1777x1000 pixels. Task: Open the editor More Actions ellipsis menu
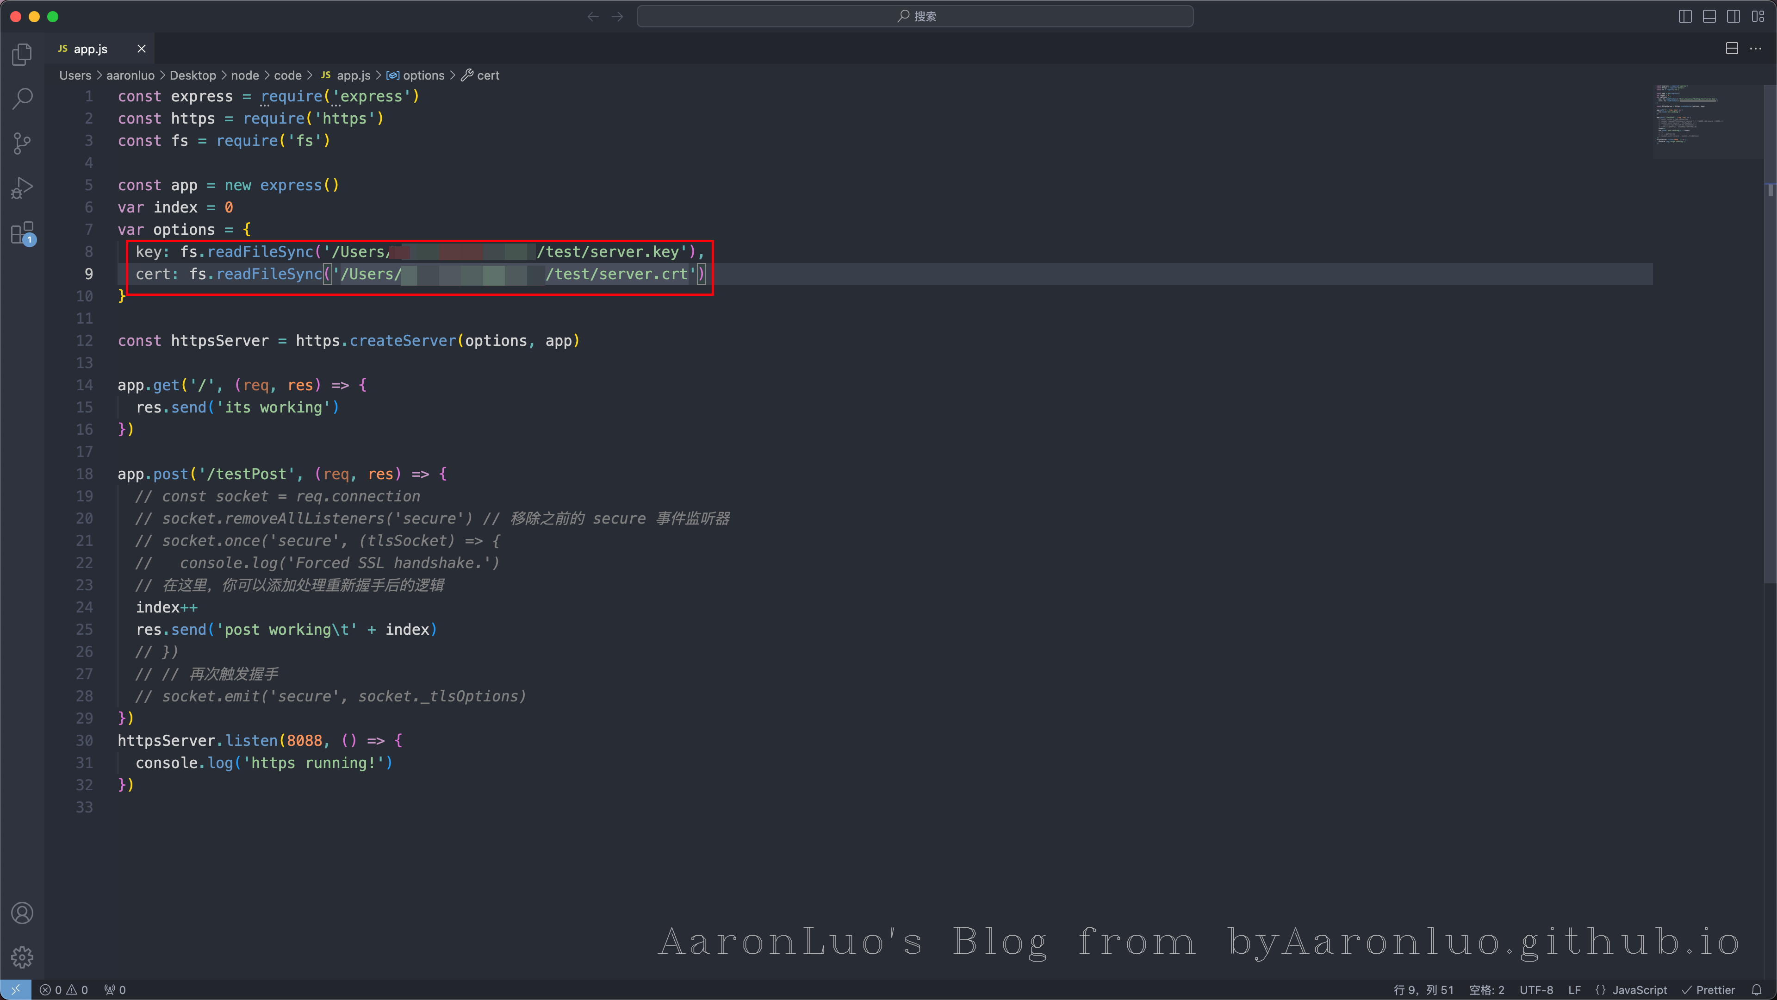1756,48
